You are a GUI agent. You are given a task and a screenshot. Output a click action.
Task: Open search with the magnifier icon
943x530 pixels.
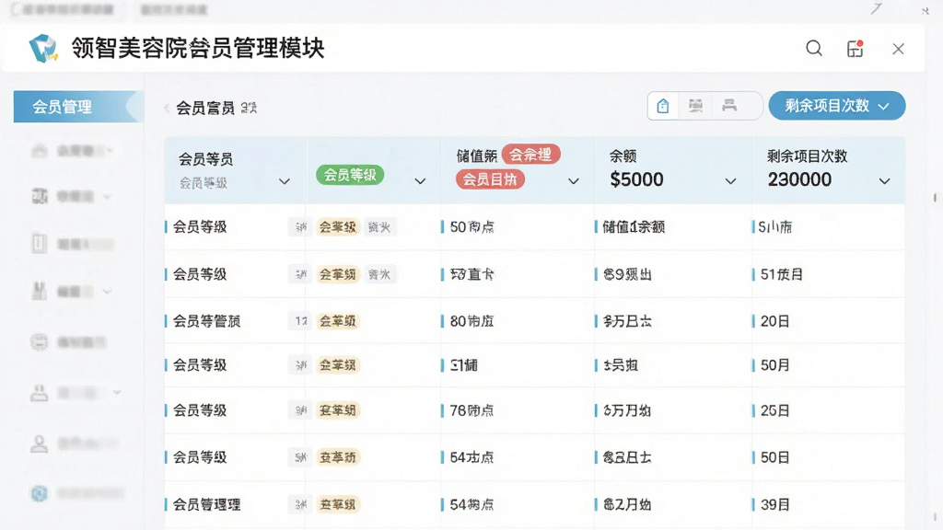pyautogui.click(x=814, y=48)
